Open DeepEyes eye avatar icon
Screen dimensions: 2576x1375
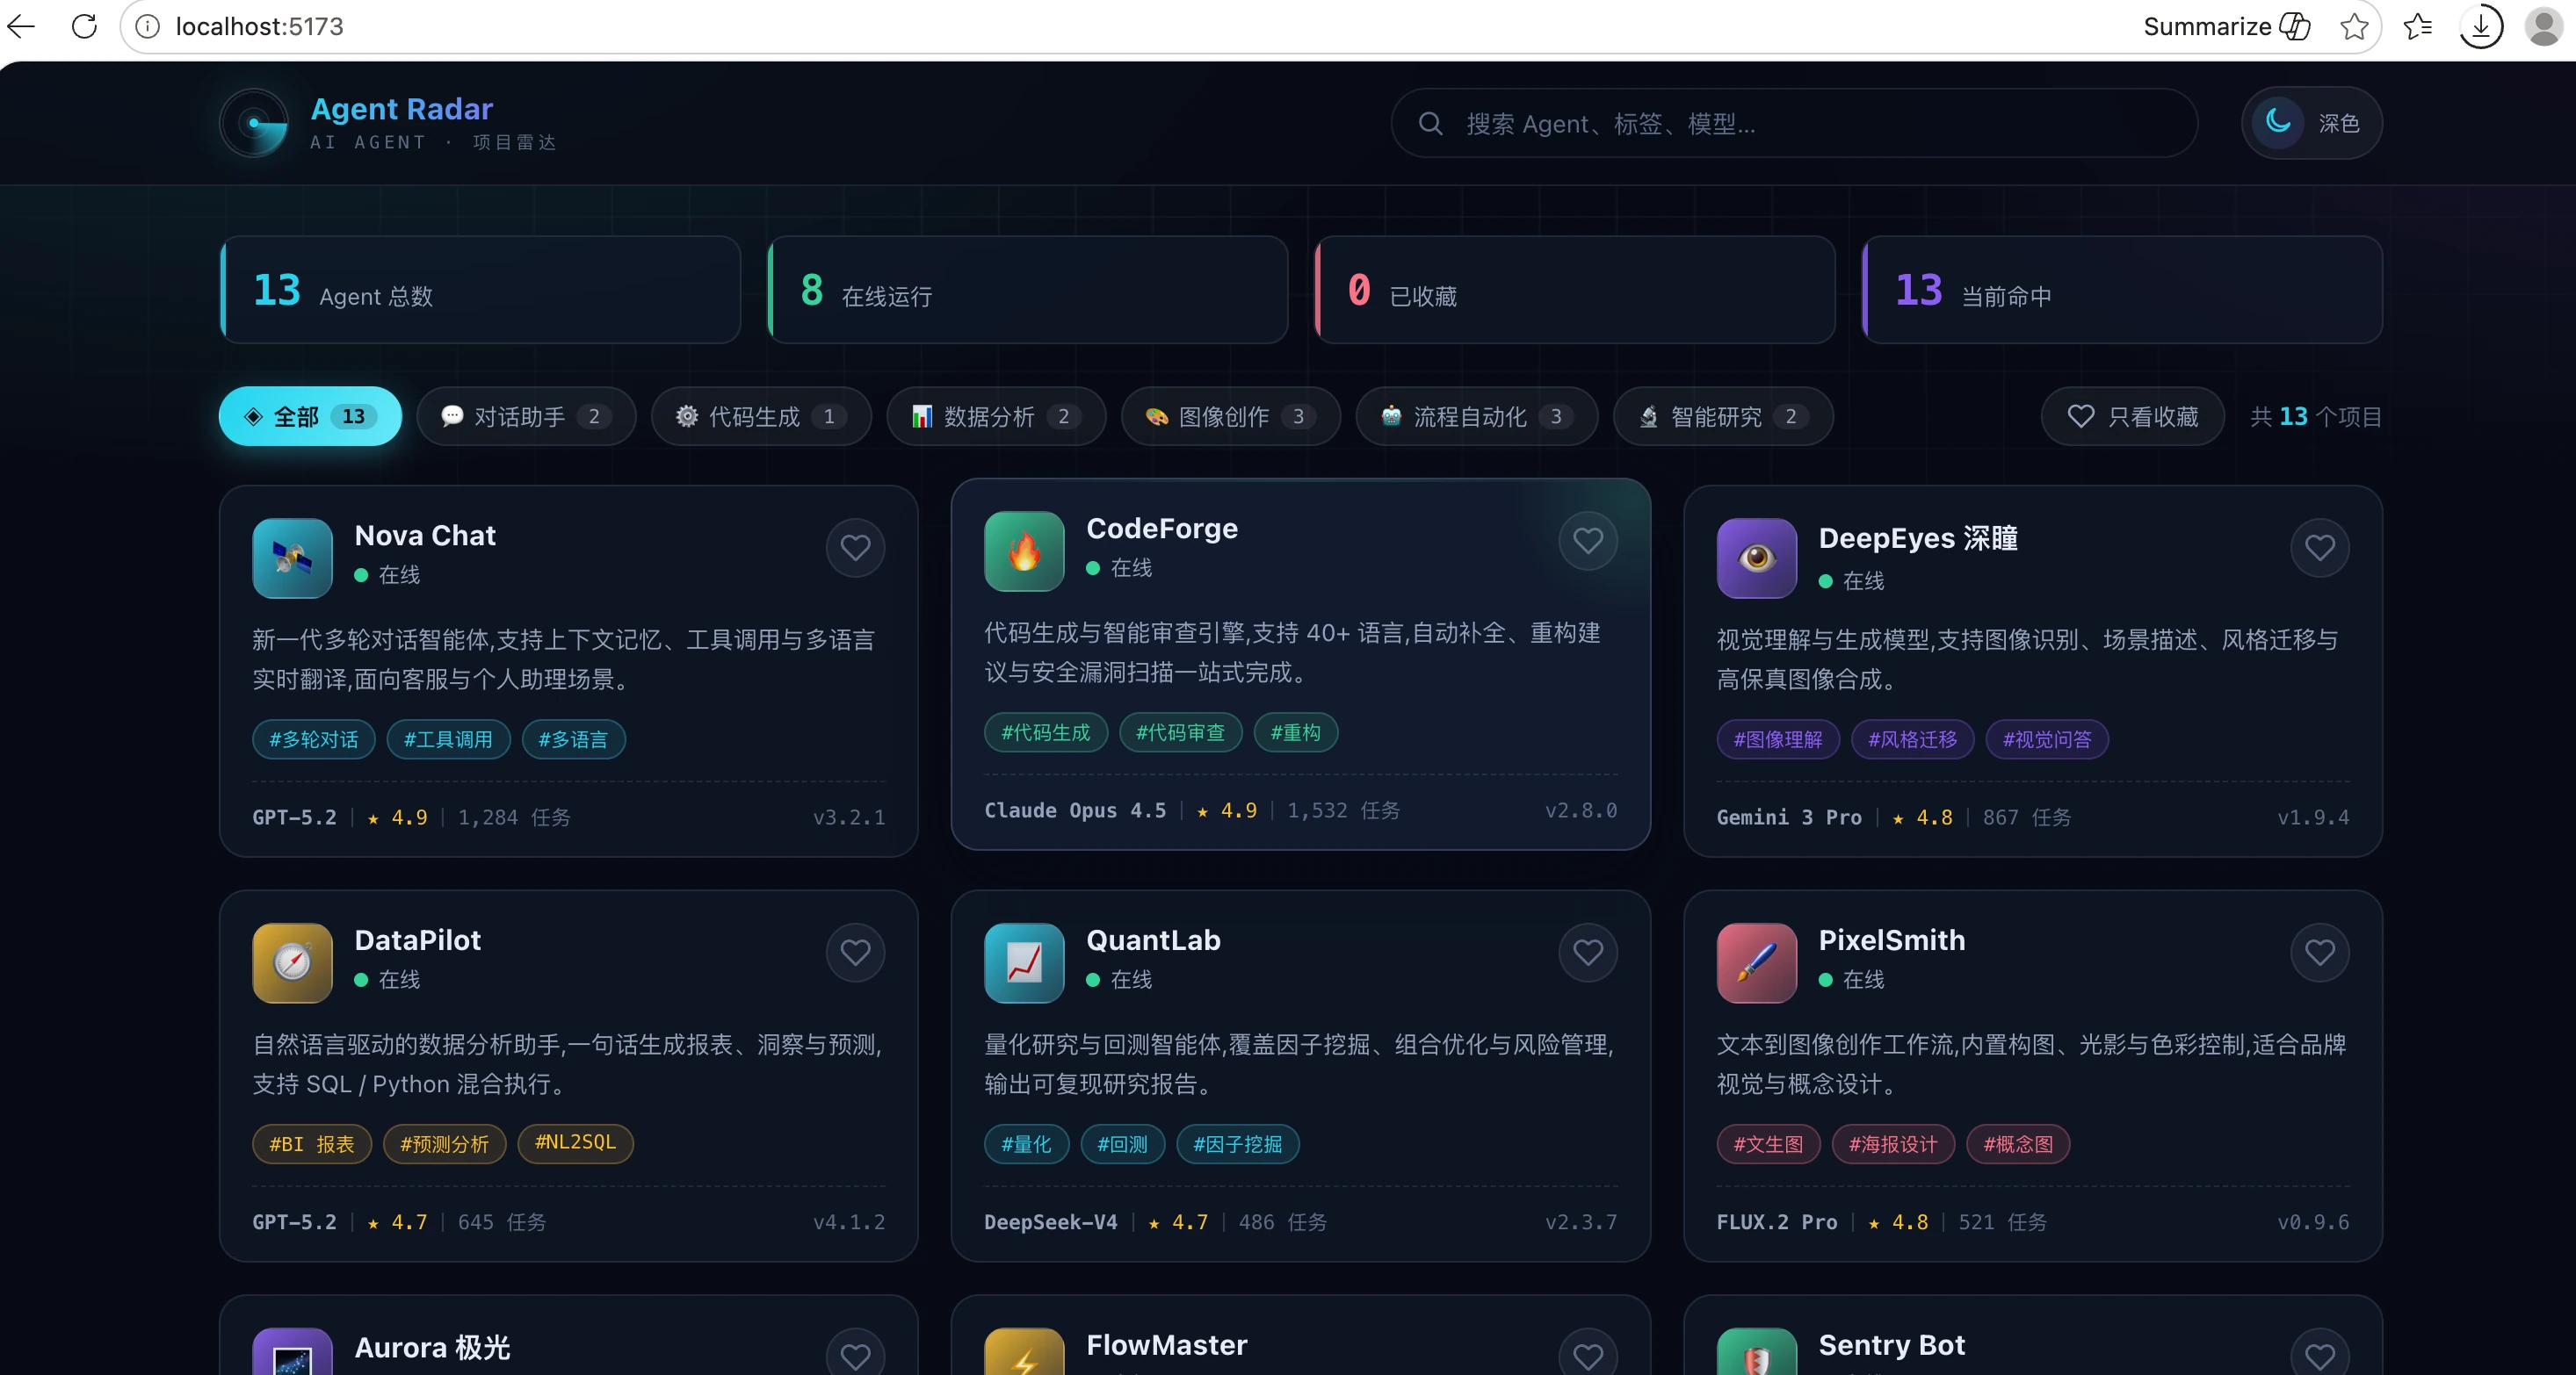pos(1757,558)
